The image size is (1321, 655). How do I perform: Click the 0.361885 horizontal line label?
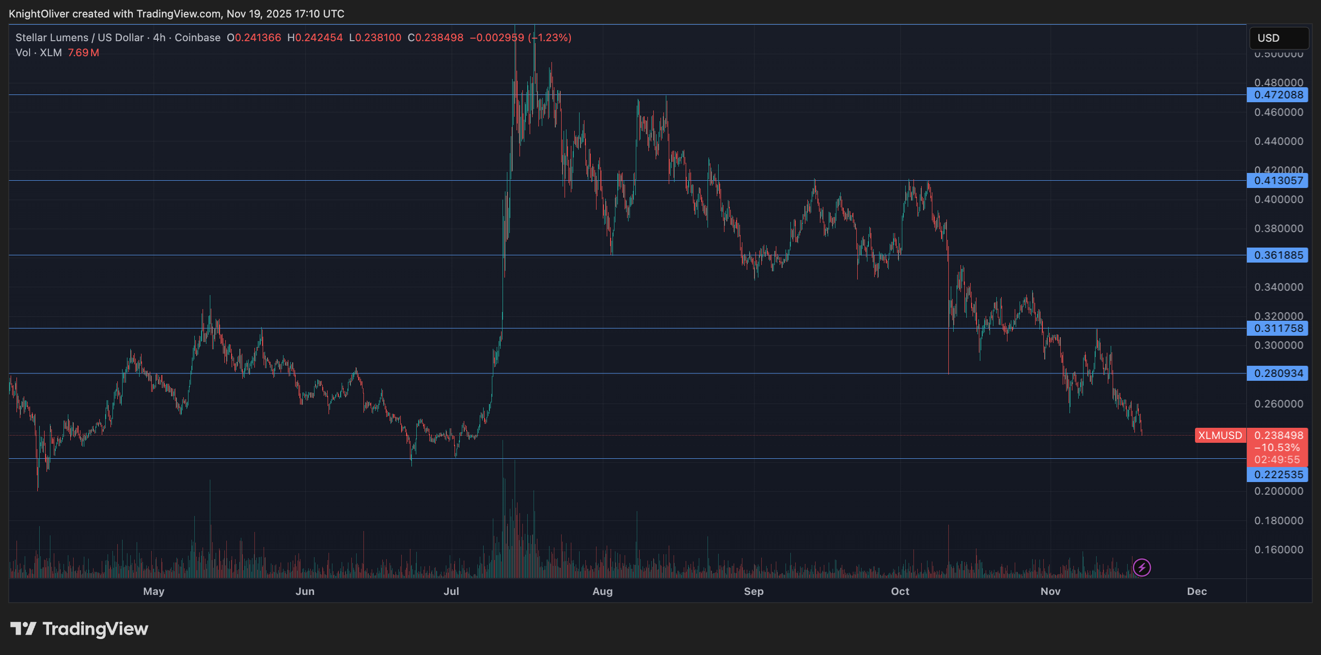1277,255
